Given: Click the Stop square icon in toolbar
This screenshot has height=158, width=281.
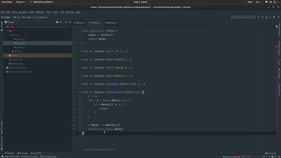Looking at the screenshot, I should click(x=274, y=17).
